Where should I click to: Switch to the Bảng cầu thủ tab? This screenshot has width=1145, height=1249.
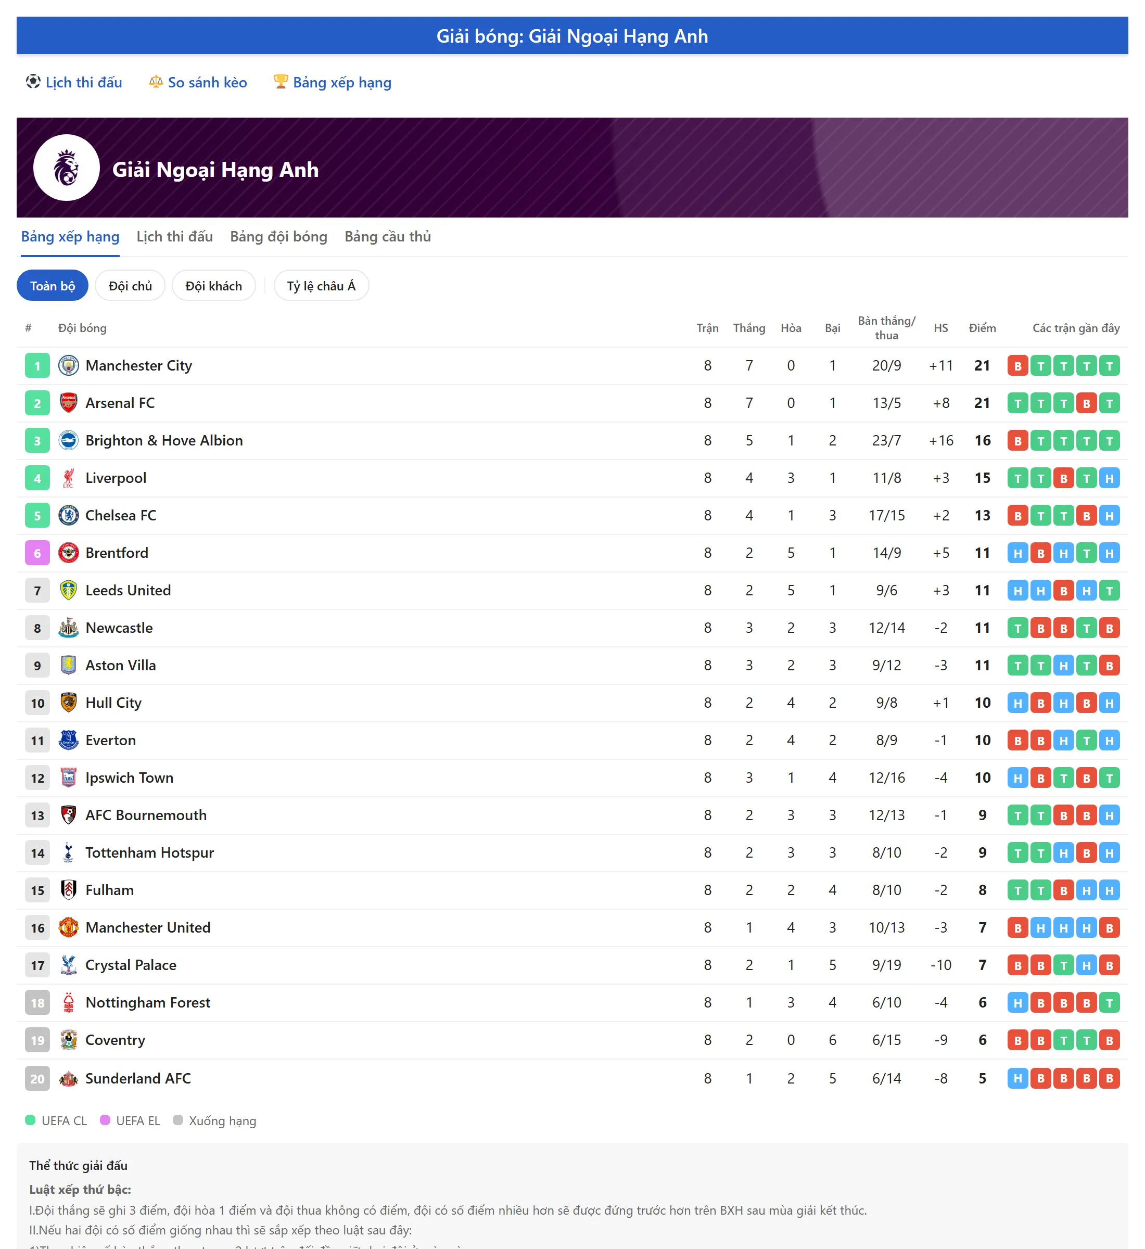388,237
